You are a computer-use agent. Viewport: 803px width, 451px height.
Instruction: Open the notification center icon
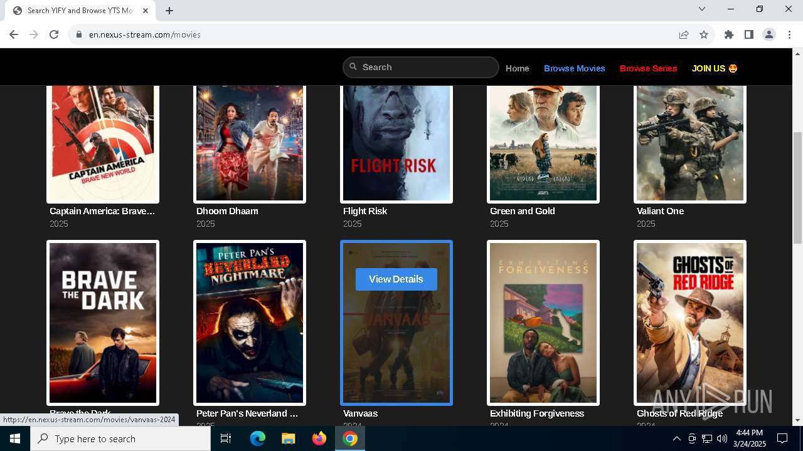pos(782,438)
